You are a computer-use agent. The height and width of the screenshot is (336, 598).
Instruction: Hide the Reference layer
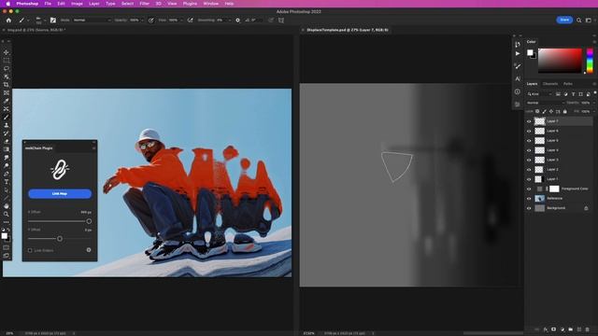click(529, 199)
